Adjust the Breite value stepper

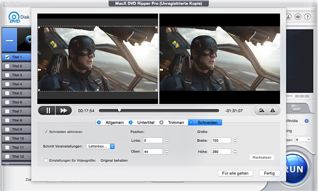[235, 140]
